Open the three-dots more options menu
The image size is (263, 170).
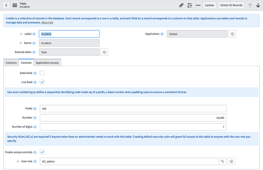198,5
